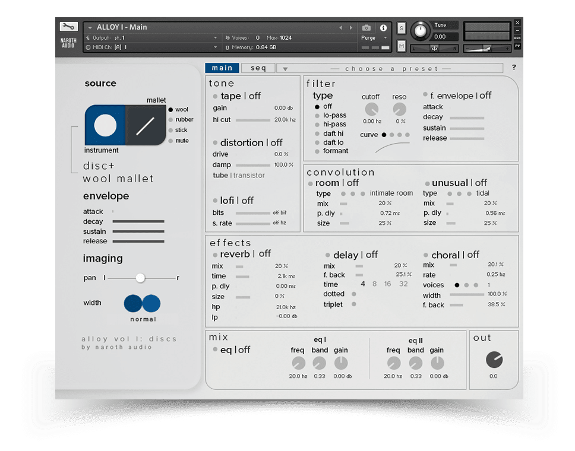
Task: Click the eq II band knob
Action: pyautogui.click(x=415, y=363)
